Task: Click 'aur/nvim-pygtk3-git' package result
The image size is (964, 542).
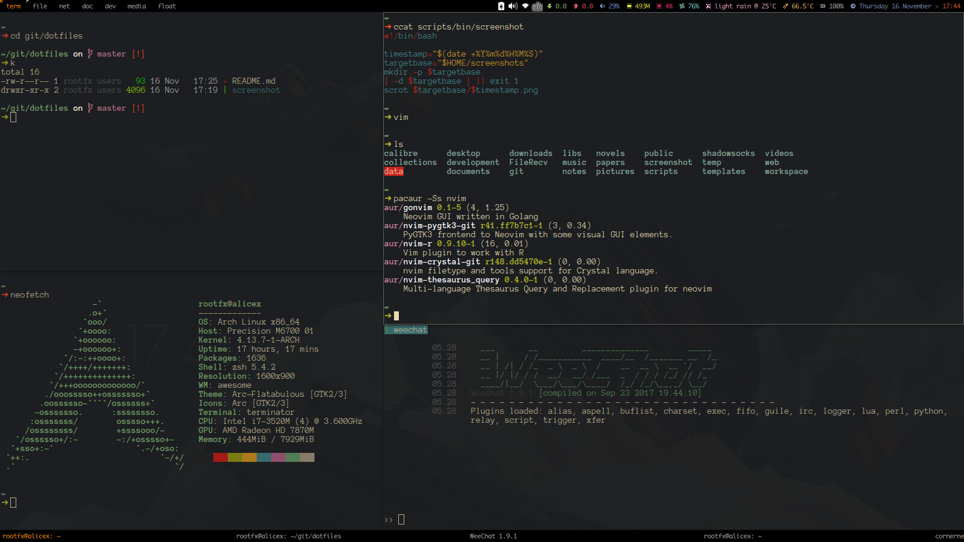Action: pos(430,226)
